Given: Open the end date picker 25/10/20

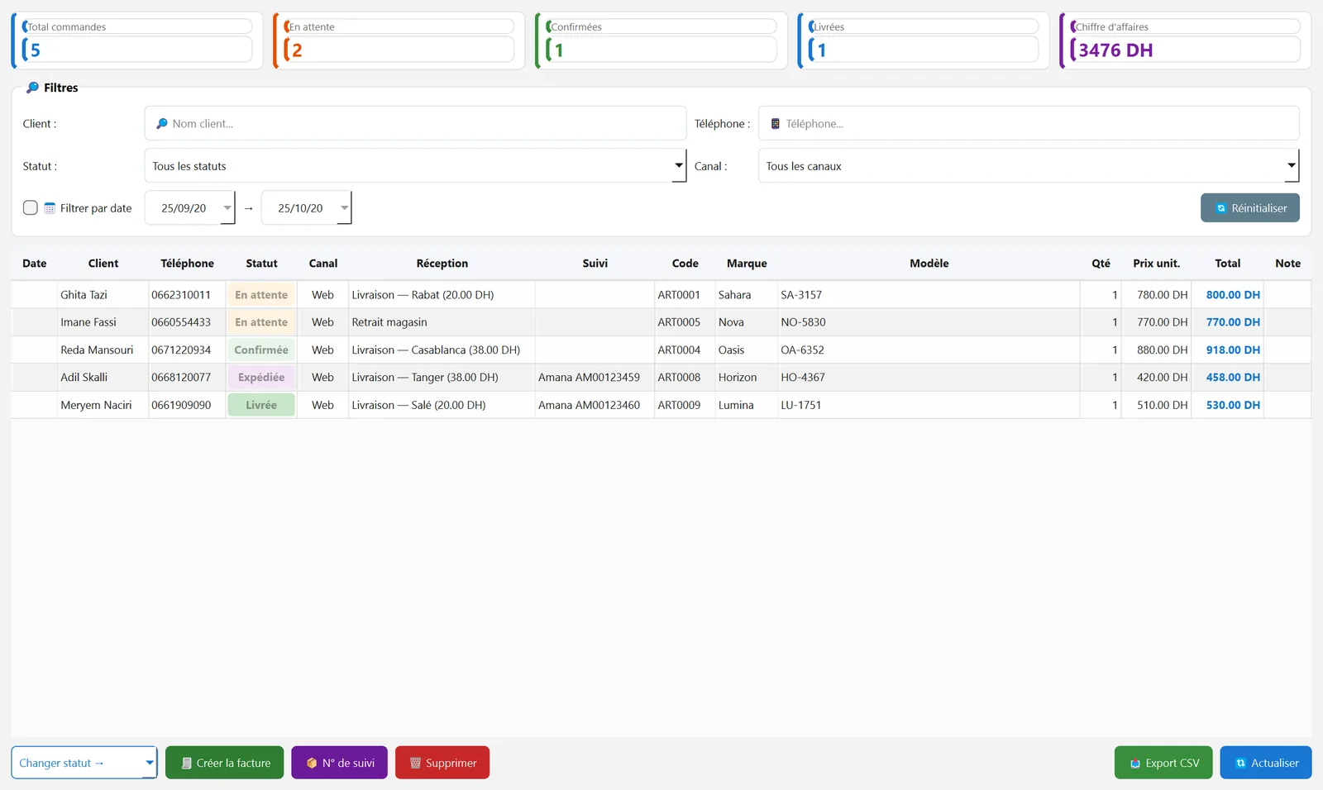Looking at the screenshot, I should click(307, 208).
